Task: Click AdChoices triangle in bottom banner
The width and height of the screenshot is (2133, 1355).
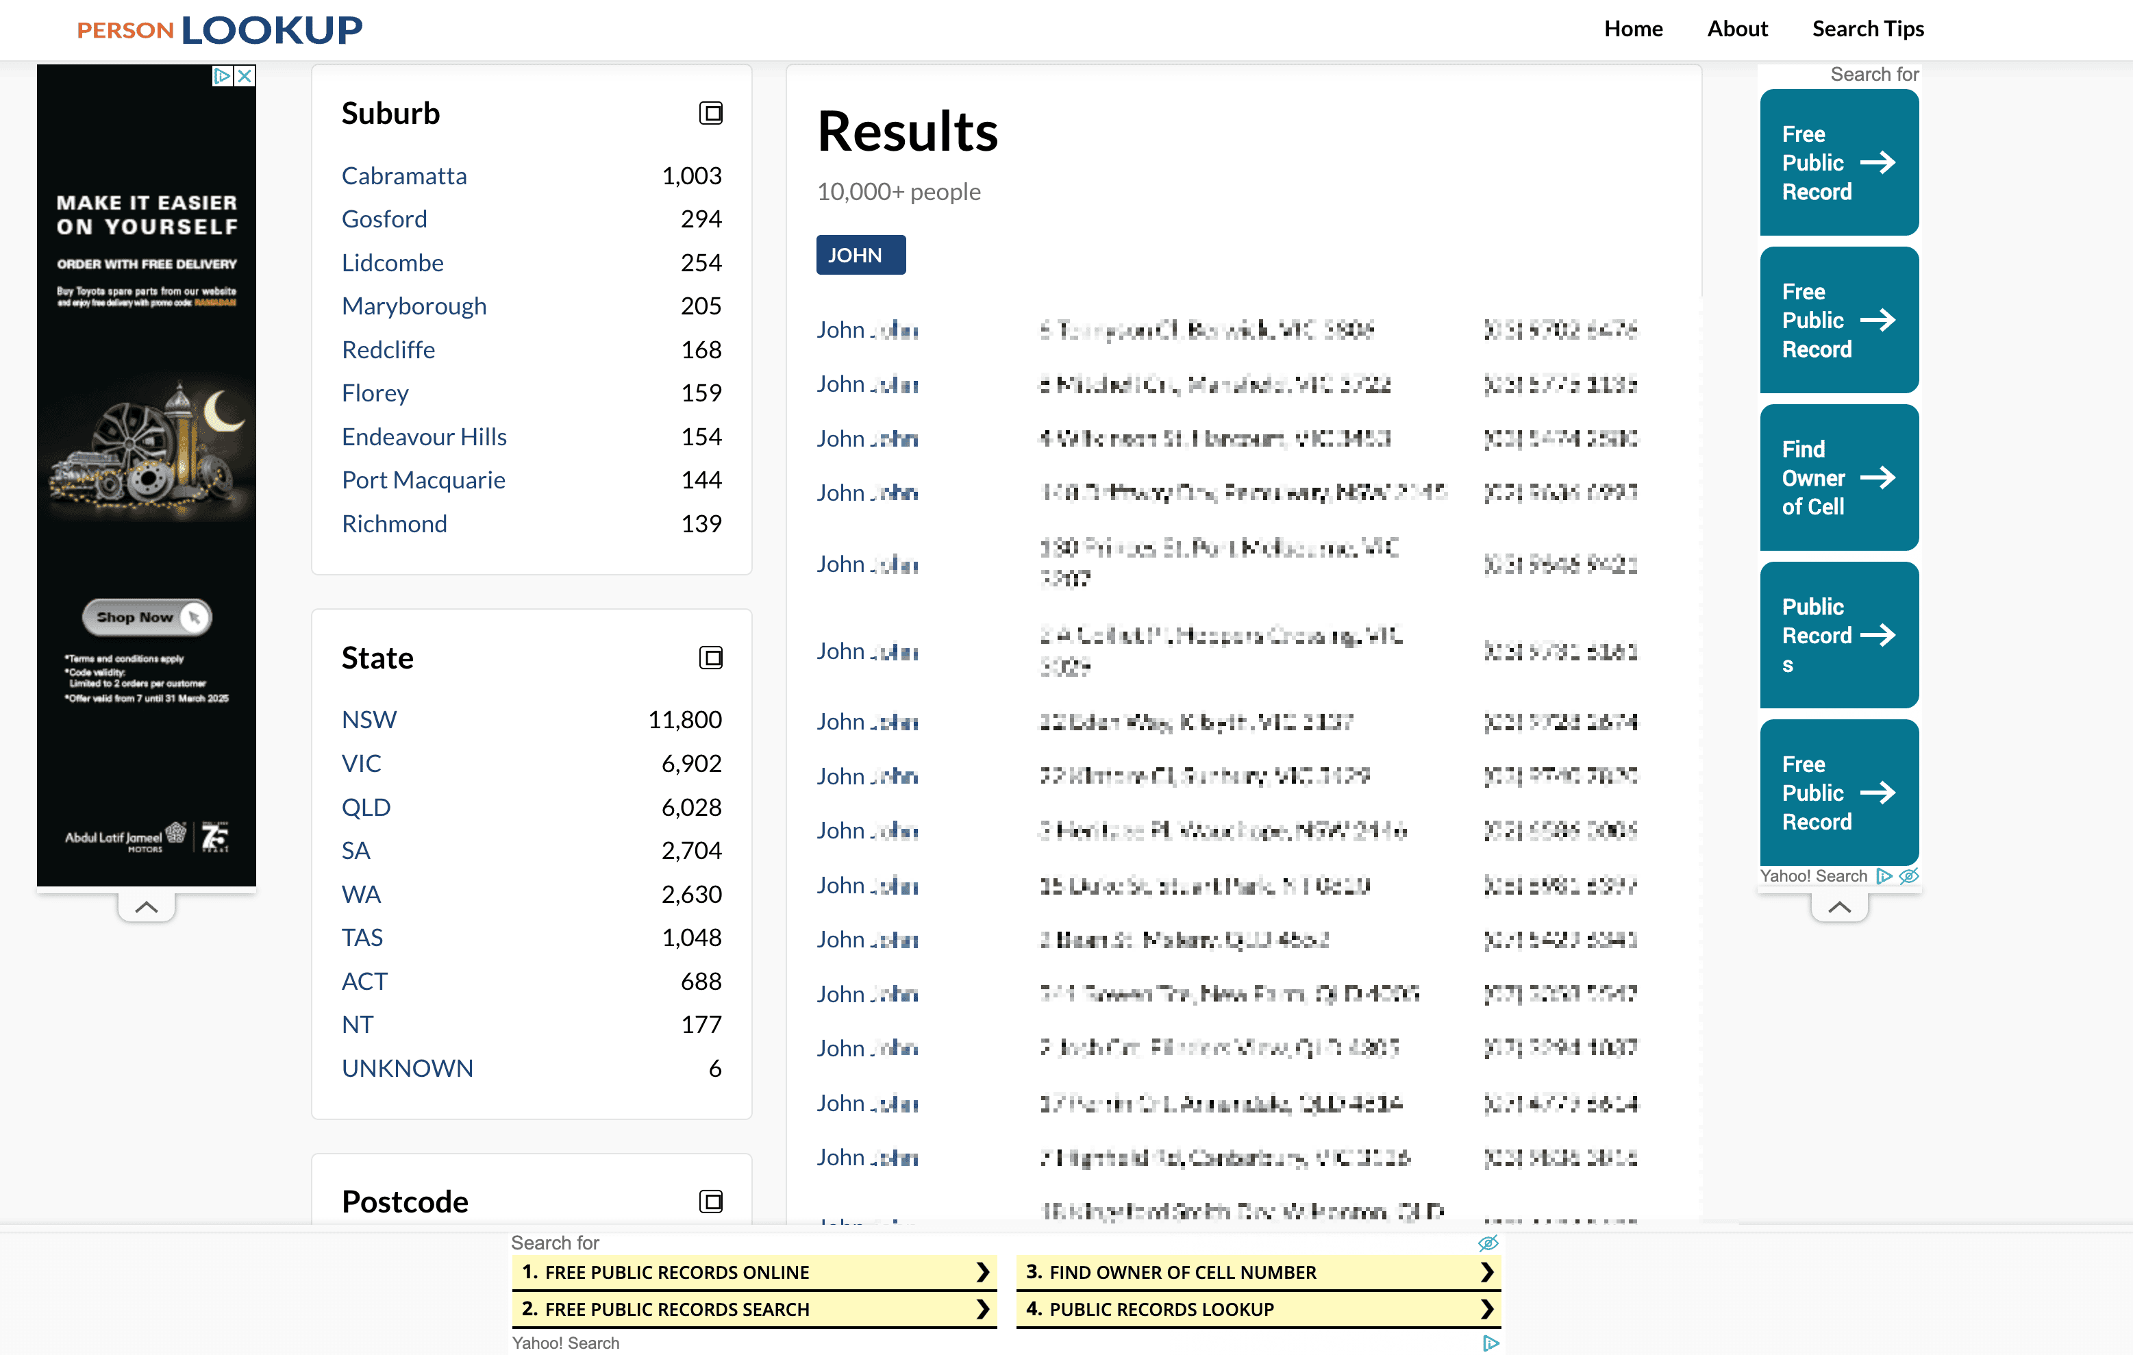Action: pyautogui.click(x=1490, y=1343)
